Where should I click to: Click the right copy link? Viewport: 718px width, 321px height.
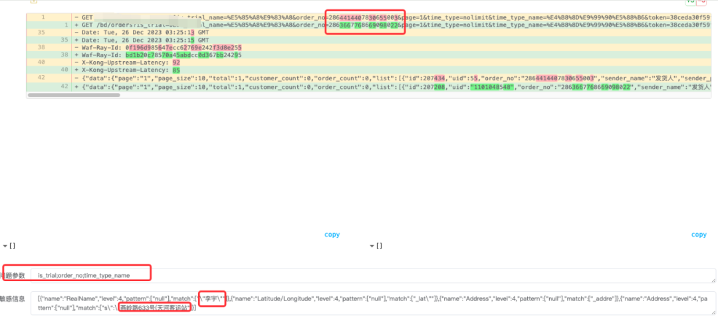click(x=699, y=235)
